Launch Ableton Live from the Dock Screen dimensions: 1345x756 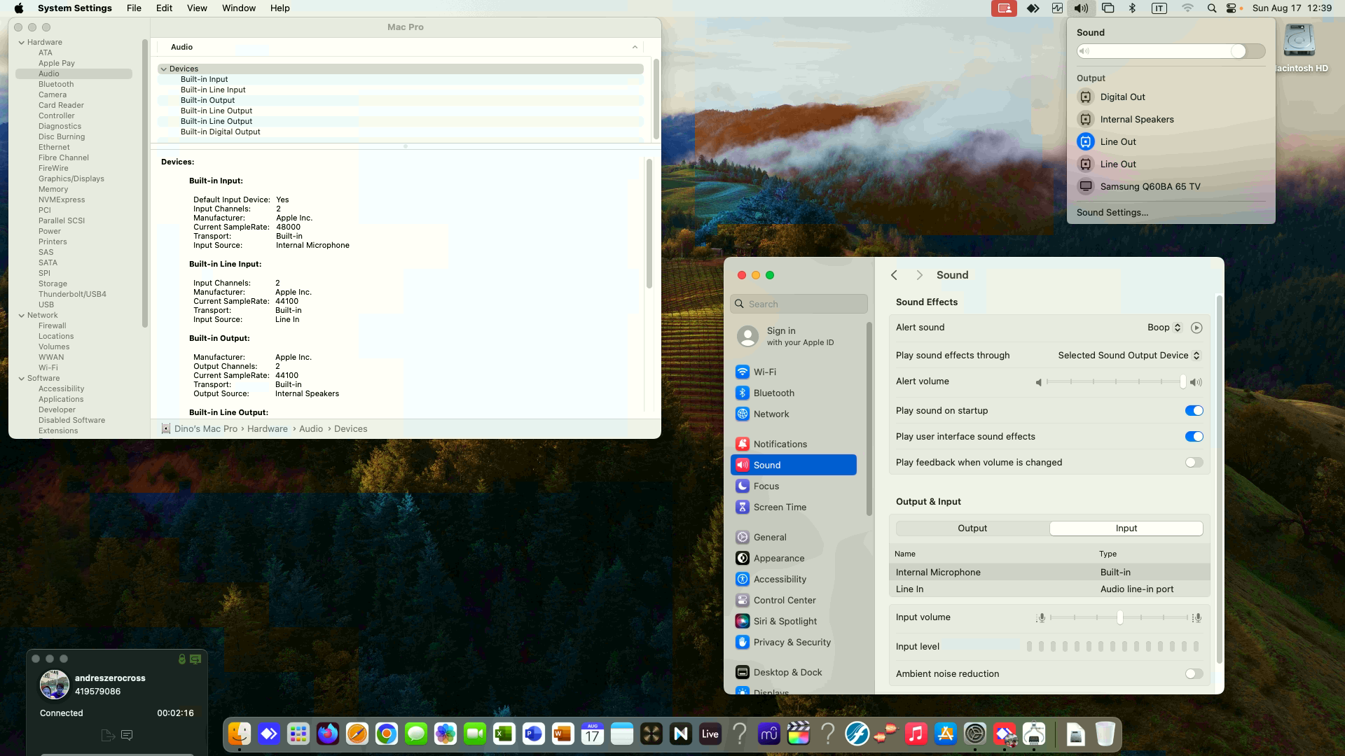point(710,734)
